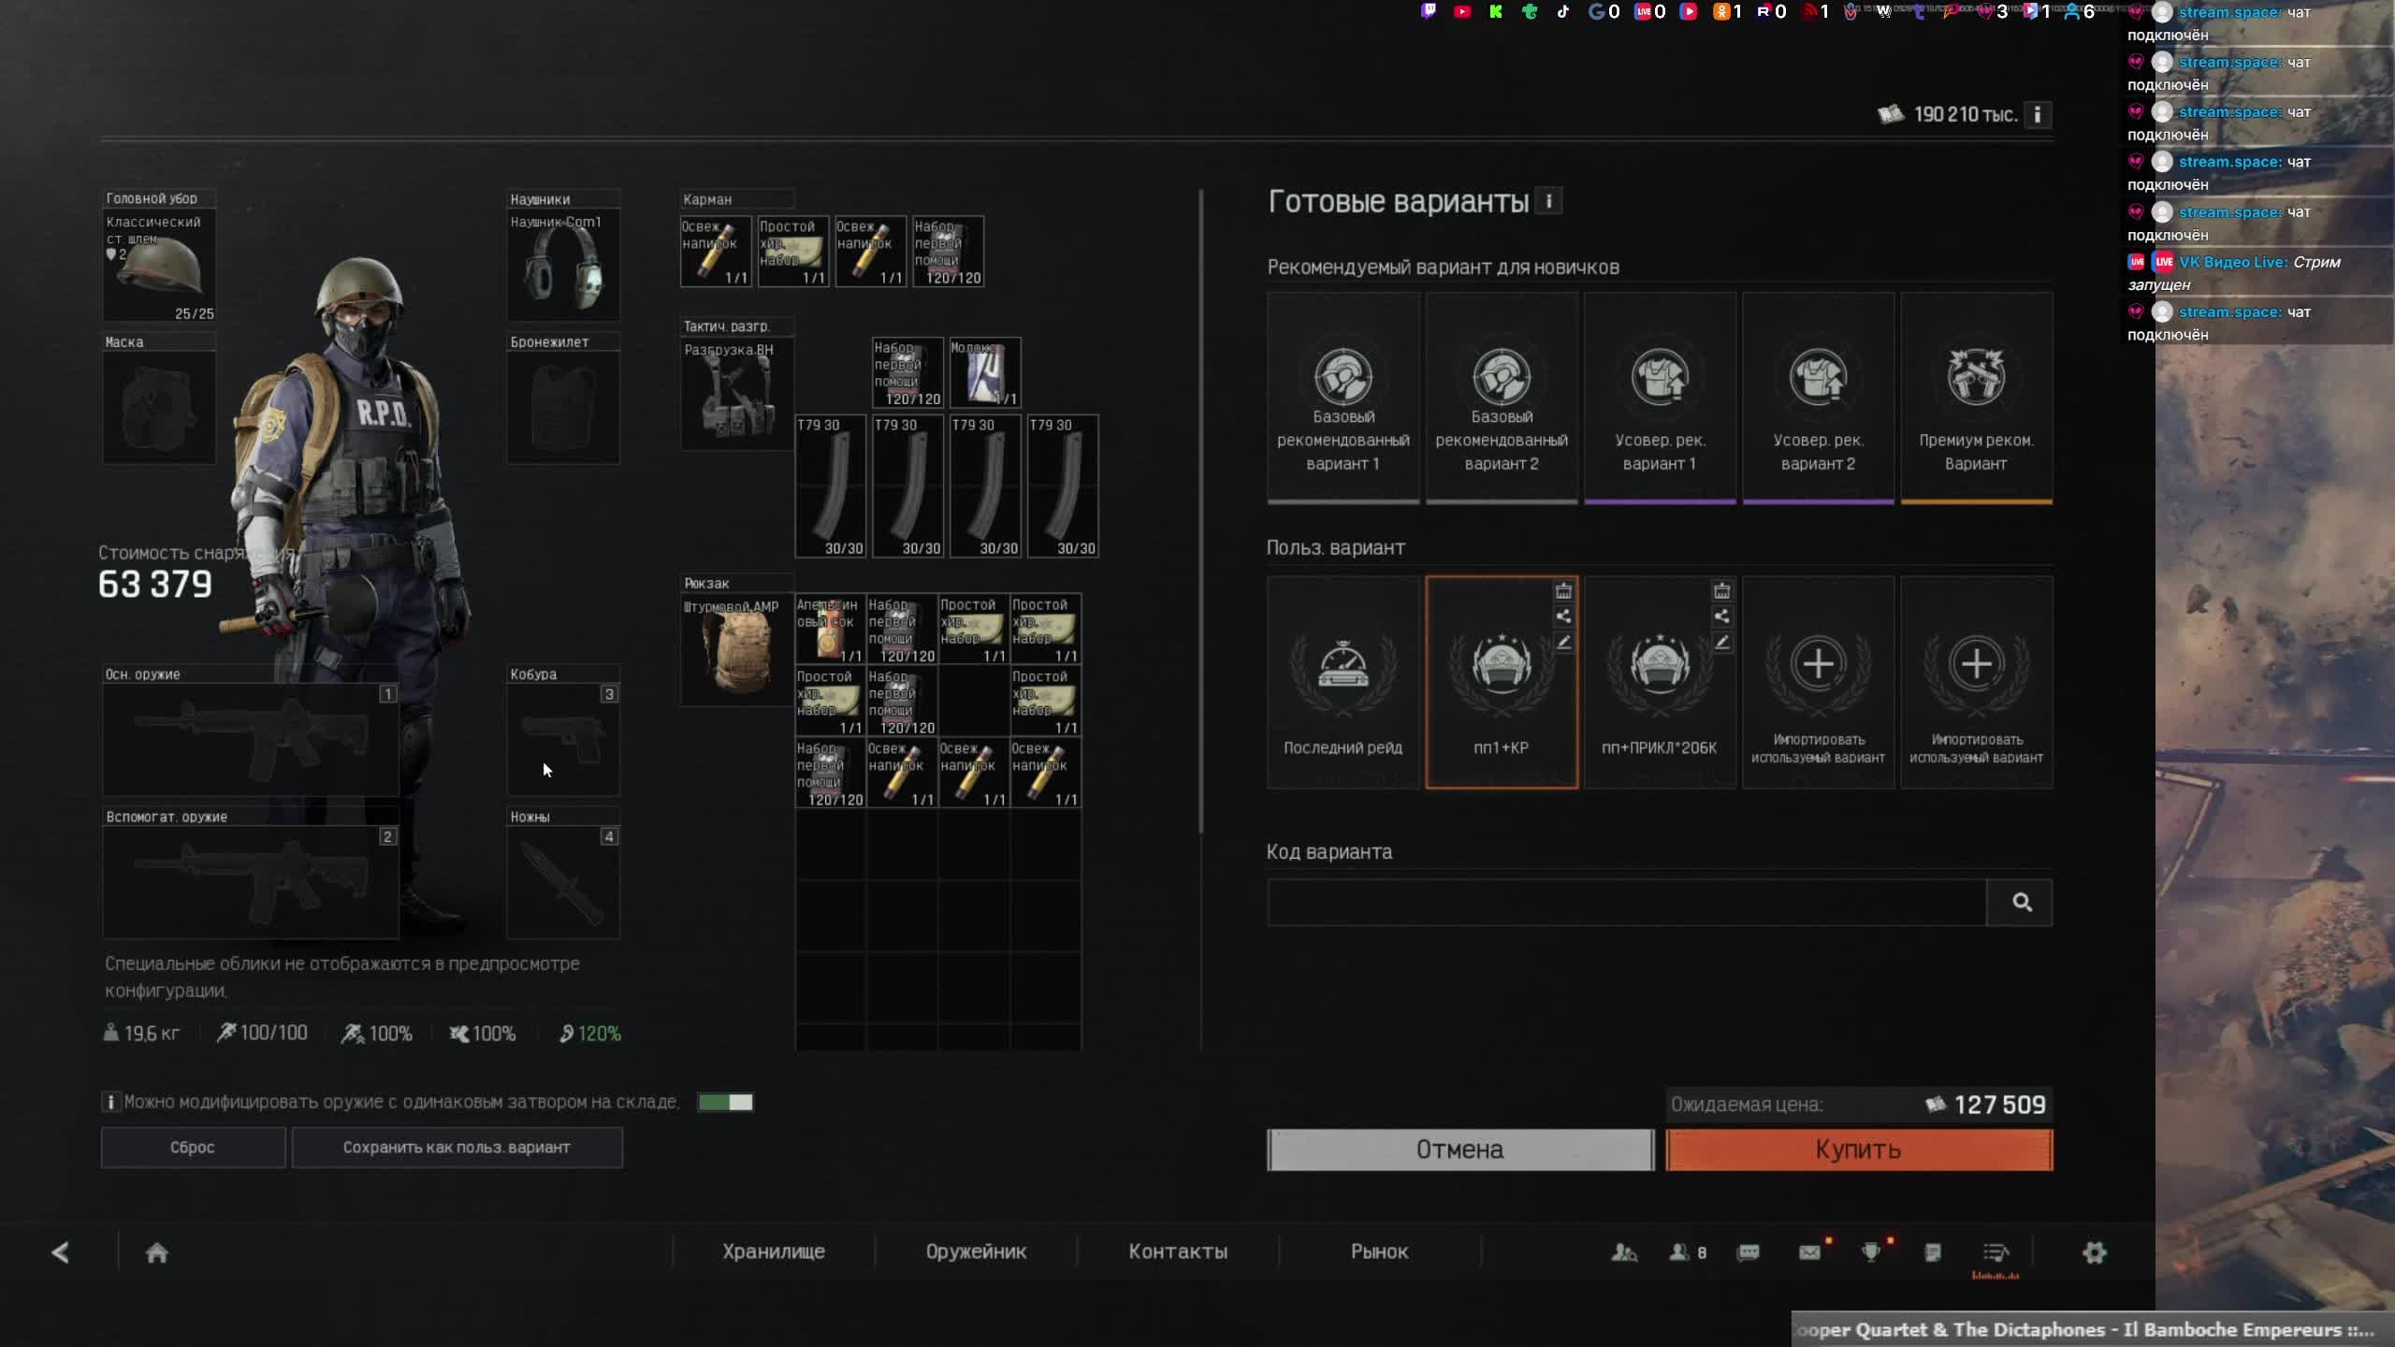Pick the Премиум реком. Вариант preset

pyautogui.click(x=1976, y=398)
